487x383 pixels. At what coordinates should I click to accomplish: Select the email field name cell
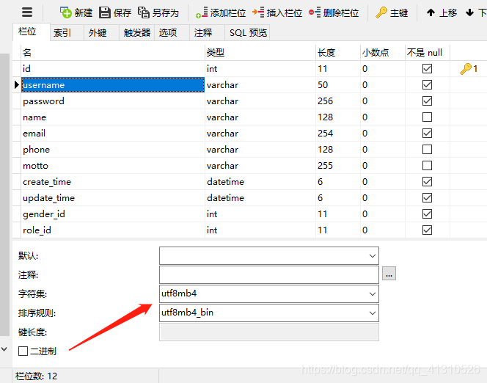[113, 134]
